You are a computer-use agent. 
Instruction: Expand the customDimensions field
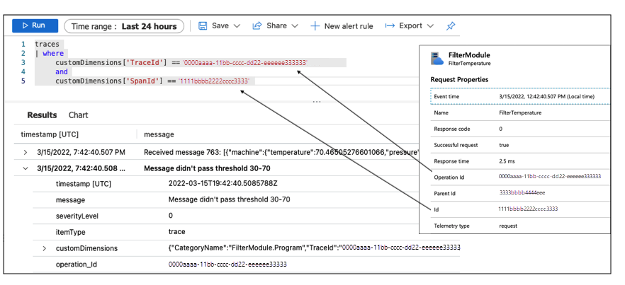(45, 248)
